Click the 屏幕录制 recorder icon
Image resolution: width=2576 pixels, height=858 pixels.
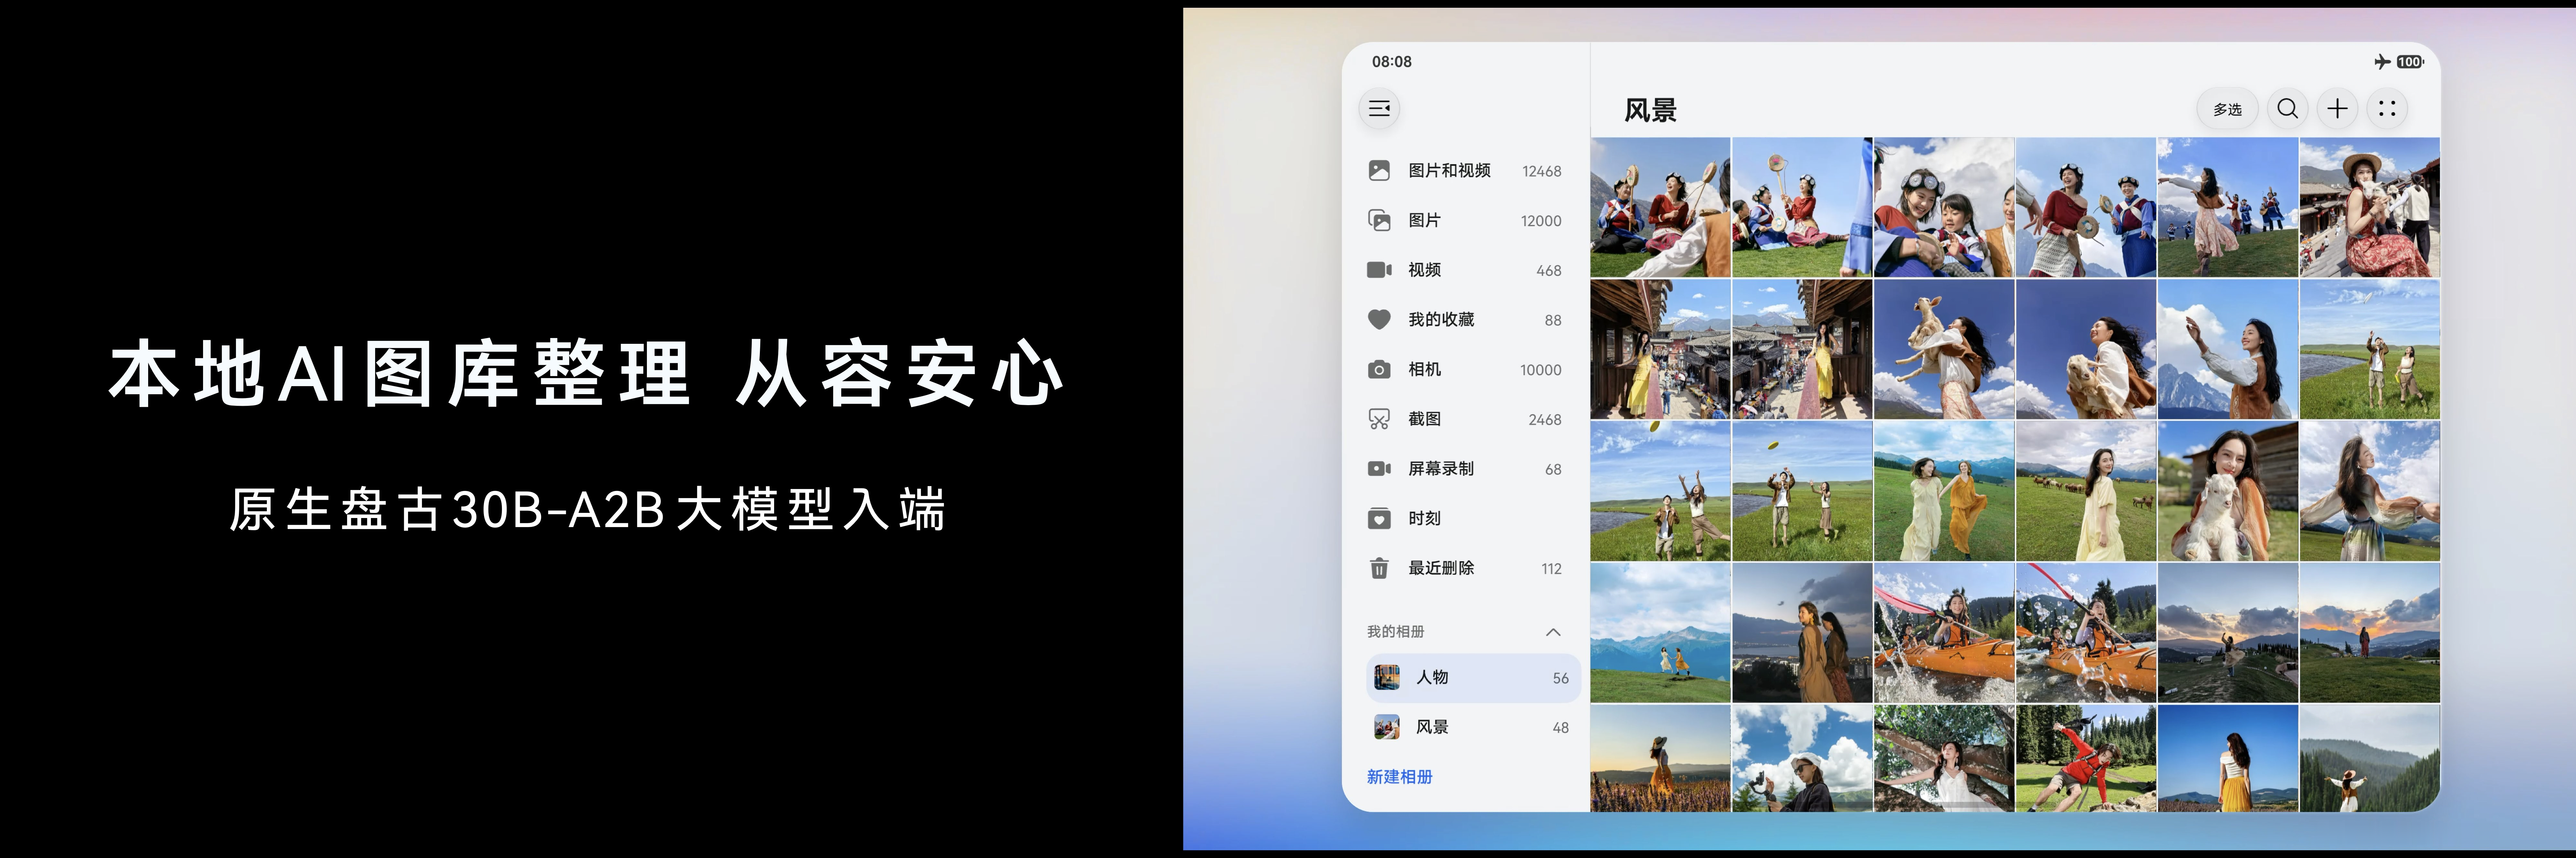pos(1379,468)
